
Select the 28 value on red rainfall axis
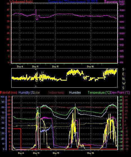click(x=9, y=100)
